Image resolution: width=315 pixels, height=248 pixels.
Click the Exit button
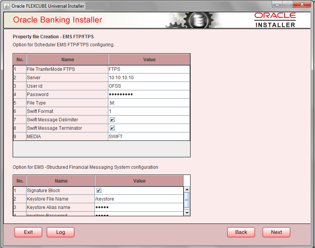28,232
